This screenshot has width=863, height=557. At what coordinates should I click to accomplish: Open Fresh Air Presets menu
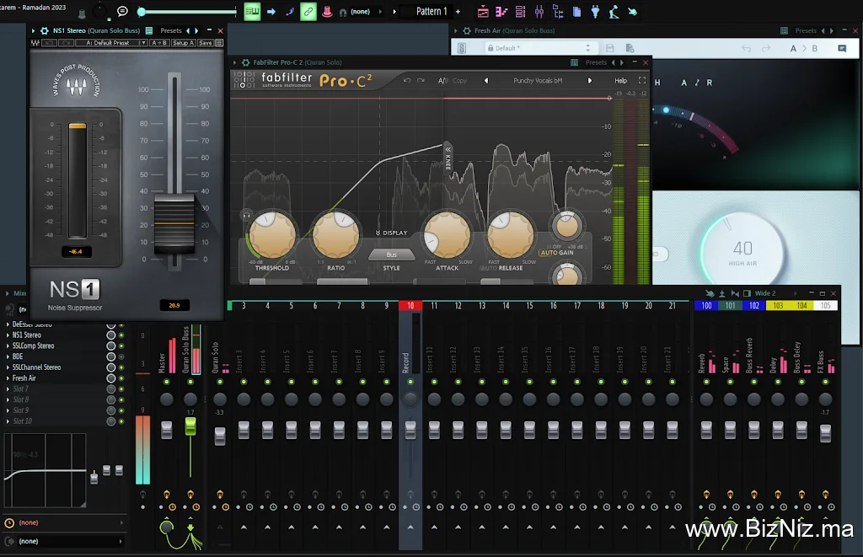[x=805, y=31]
